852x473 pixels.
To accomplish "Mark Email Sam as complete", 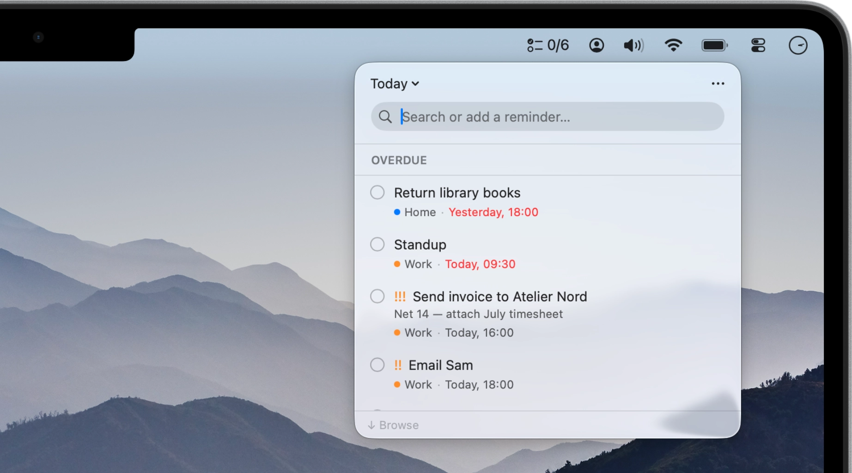I will pyautogui.click(x=377, y=365).
